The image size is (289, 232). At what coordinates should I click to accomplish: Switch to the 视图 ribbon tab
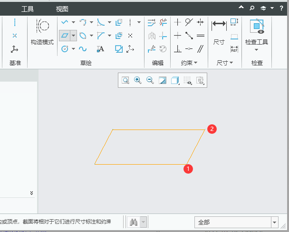pyautogui.click(x=62, y=9)
